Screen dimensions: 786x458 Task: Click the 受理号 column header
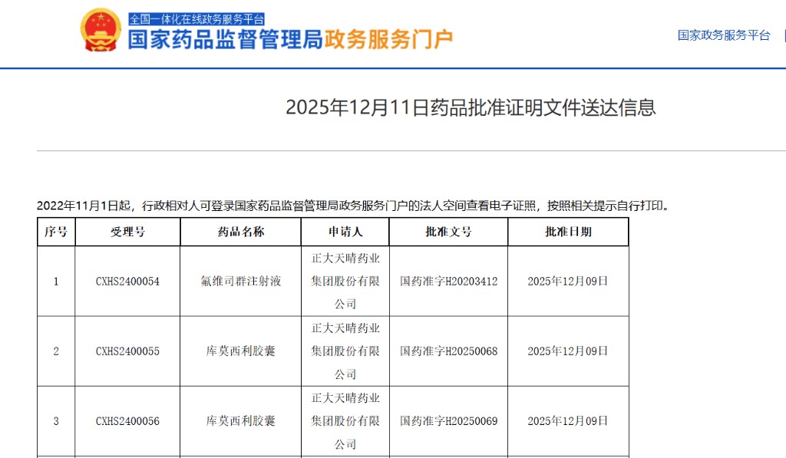[127, 232]
